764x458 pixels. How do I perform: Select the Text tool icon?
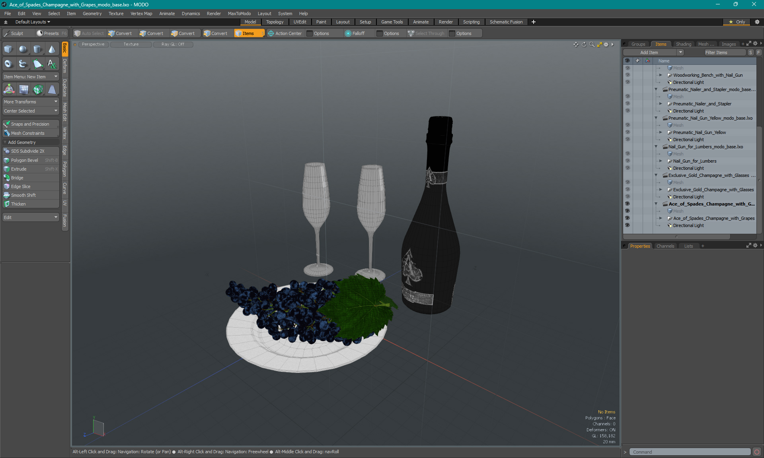click(x=52, y=64)
